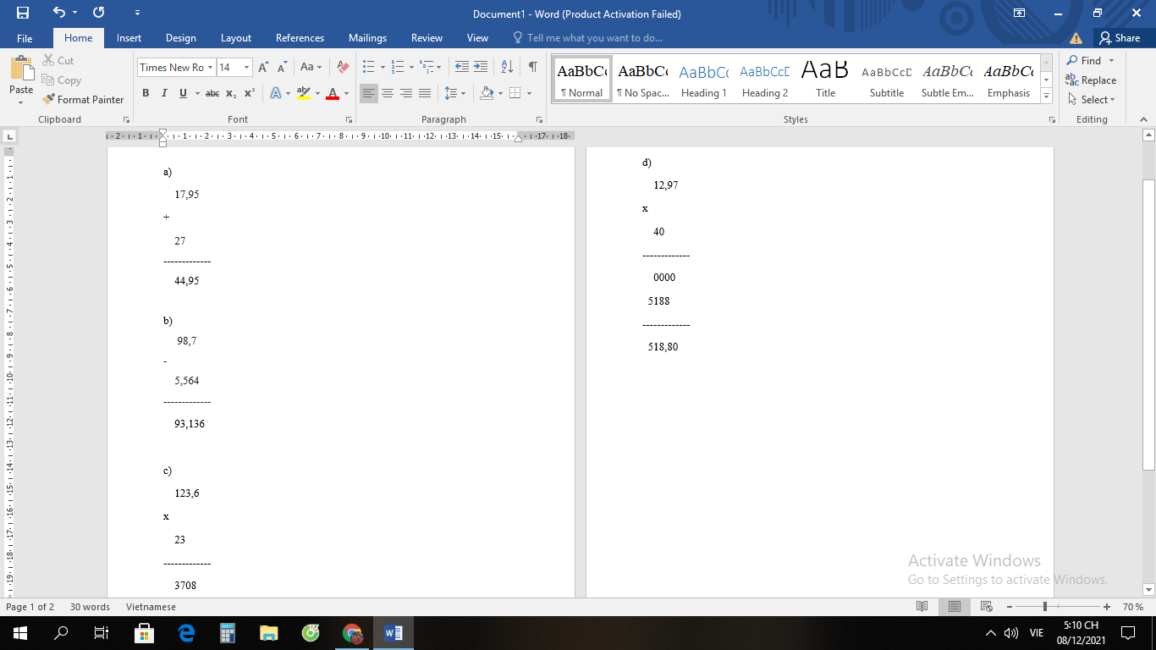Click the Share button
Viewport: 1156px width, 650px height.
(1119, 38)
